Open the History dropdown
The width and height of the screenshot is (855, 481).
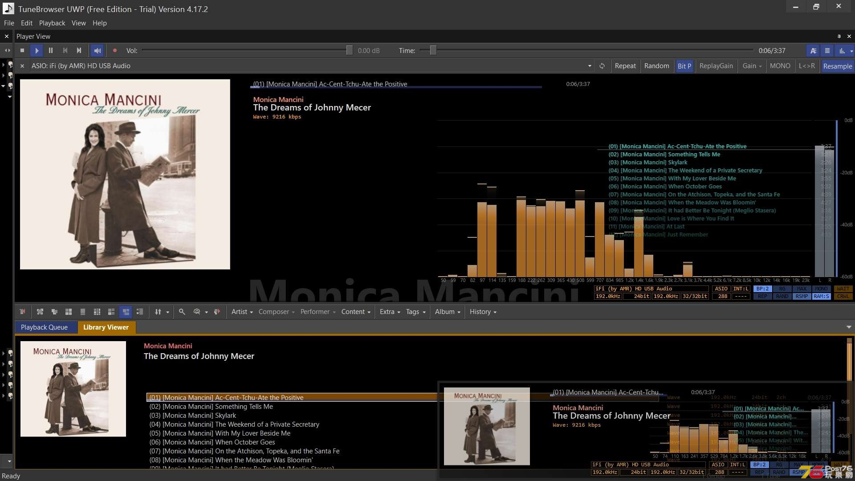click(483, 312)
